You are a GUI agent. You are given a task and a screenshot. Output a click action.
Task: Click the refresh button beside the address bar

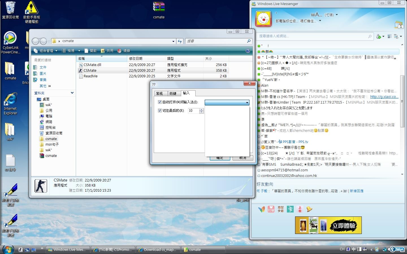tap(180, 41)
